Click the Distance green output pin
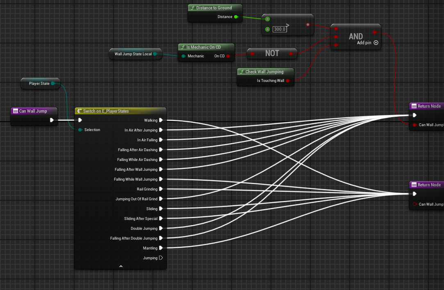 [236, 17]
